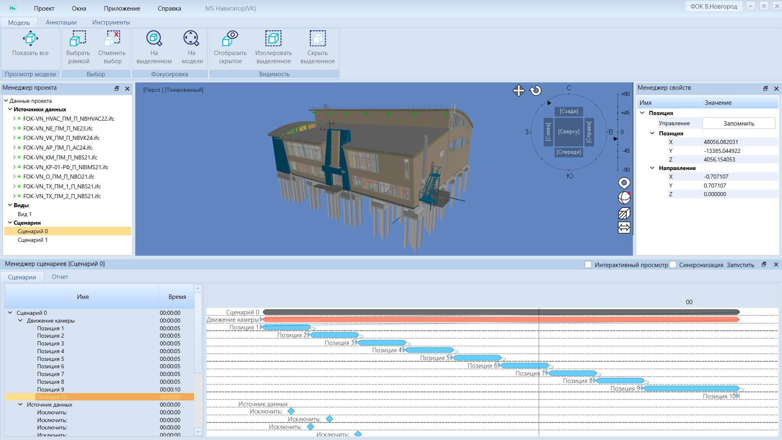Viewport: 782px width, 440px height.
Task: Click the Позиция 1 timeline bar
Action: click(x=286, y=327)
